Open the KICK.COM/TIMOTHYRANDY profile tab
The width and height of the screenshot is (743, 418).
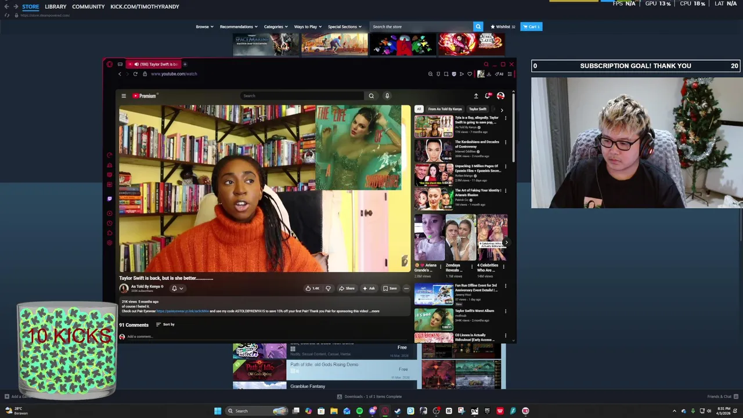pos(145,6)
